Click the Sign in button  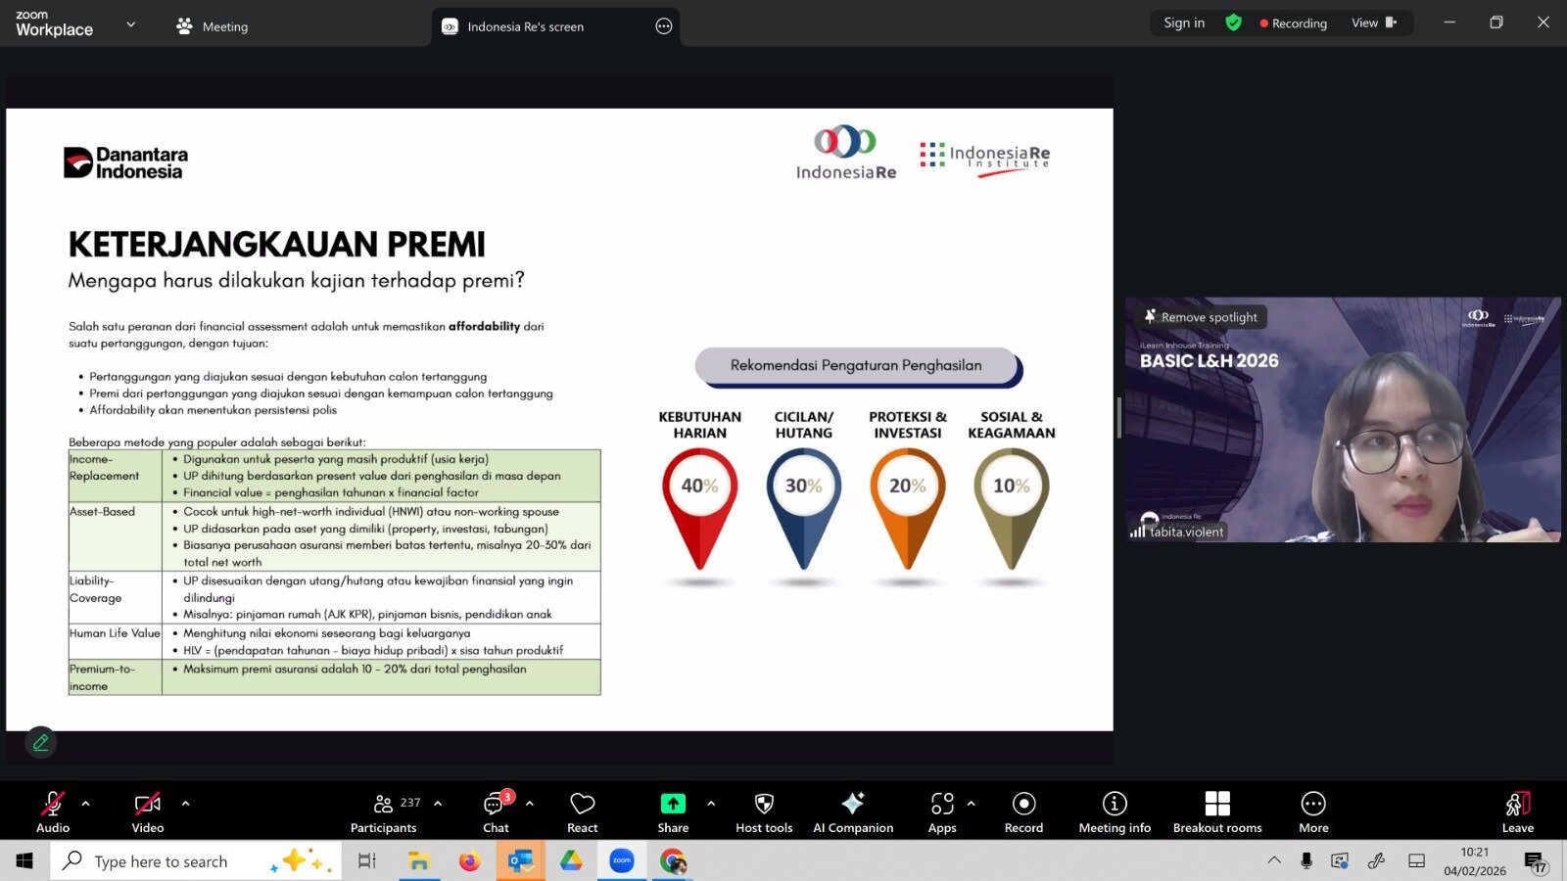point(1184,23)
